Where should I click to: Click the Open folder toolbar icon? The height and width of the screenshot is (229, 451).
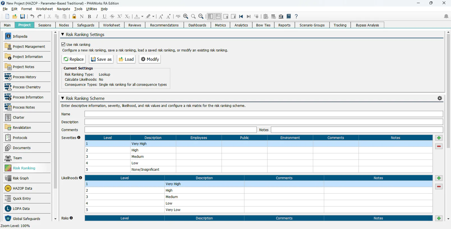[15, 16]
